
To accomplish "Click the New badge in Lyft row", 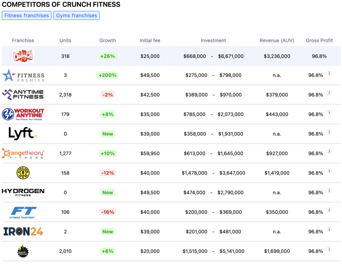I will 108,134.
